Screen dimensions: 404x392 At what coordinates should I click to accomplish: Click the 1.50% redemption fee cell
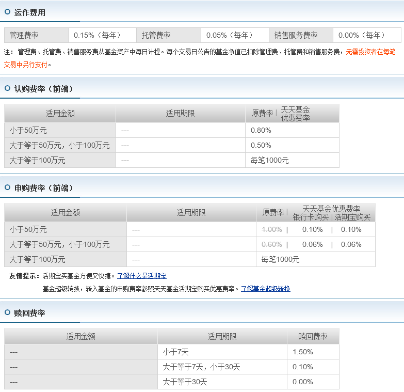click(x=313, y=352)
